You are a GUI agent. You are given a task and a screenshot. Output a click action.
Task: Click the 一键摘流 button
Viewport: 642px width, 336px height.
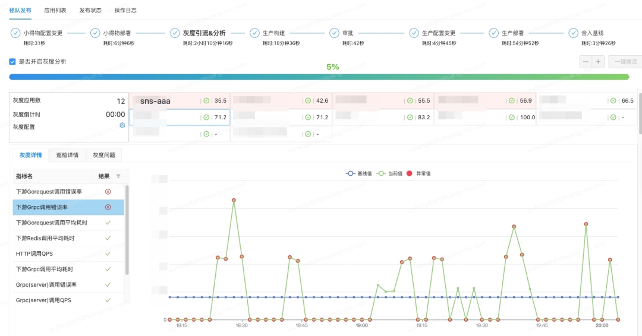(x=625, y=62)
